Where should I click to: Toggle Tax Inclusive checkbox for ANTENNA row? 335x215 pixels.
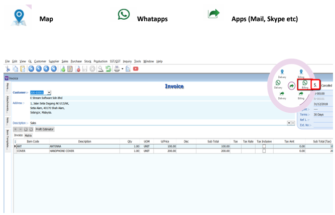[x=264, y=147]
